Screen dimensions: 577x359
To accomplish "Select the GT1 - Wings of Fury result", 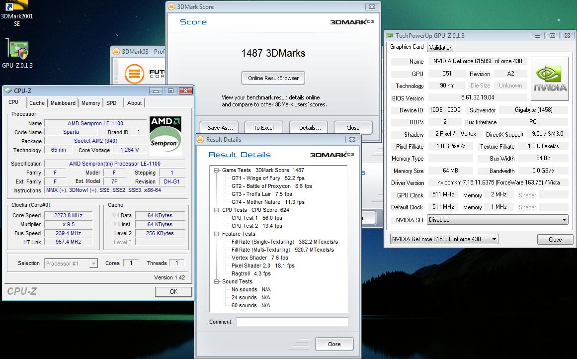I will click(x=268, y=178).
